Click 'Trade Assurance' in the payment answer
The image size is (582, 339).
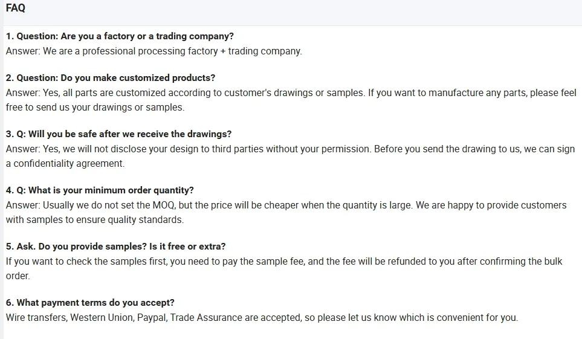204,318
